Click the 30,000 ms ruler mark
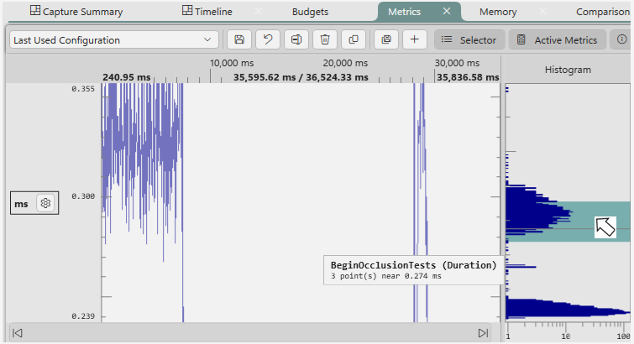 pyautogui.click(x=457, y=63)
